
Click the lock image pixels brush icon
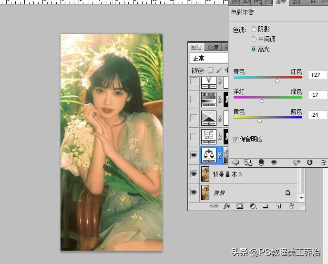pos(219,70)
